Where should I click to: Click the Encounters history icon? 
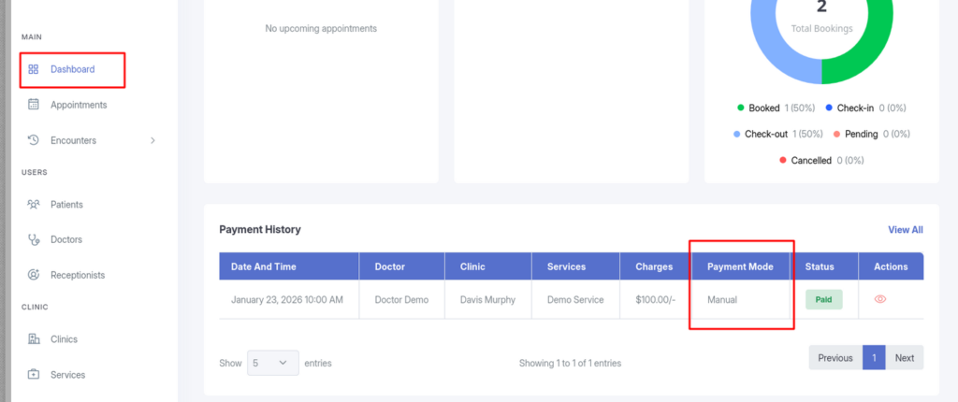[34, 140]
